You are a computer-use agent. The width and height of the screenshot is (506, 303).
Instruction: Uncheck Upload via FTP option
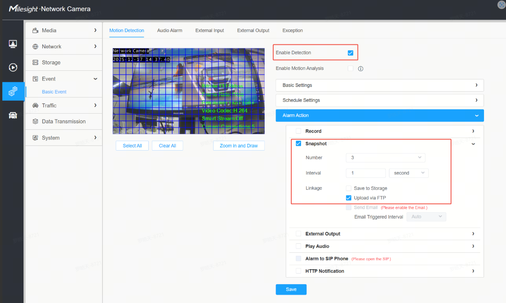click(x=349, y=198)
